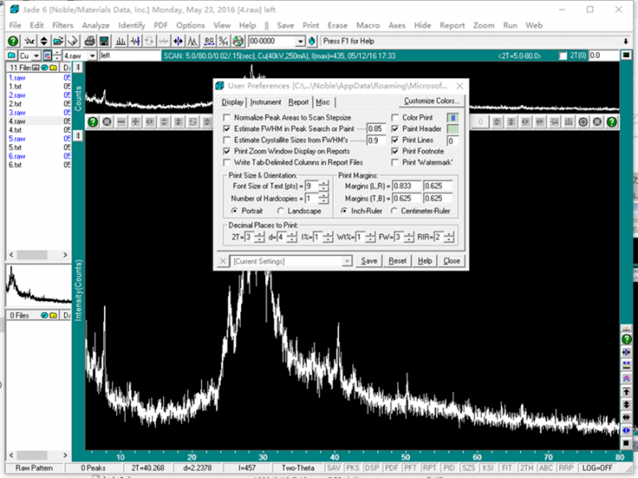This screenshot has width=638, height=478.
Task: Open the Identify menu
Action: [131, 25]
